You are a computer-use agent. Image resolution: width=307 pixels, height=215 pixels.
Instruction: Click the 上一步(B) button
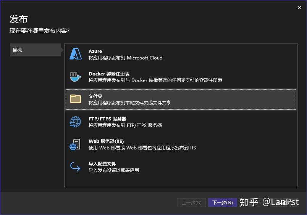(x=191, y=202)
